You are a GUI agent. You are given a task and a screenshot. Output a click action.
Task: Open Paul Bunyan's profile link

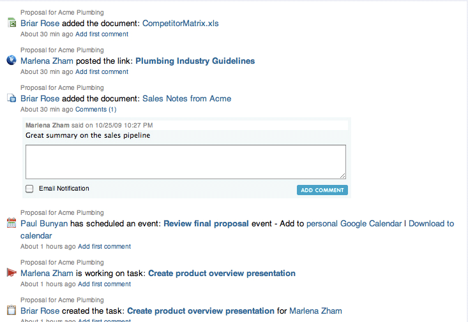click(44, 224)
